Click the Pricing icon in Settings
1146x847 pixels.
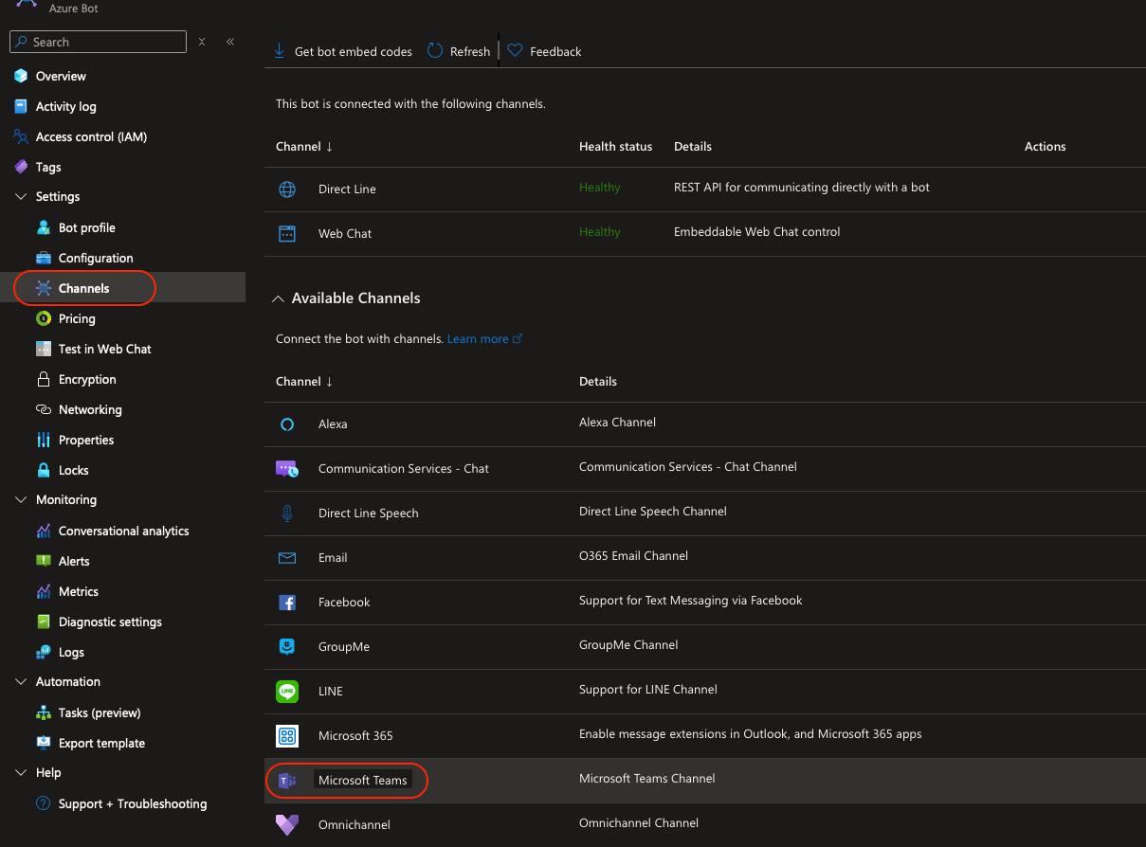(44, 318)
